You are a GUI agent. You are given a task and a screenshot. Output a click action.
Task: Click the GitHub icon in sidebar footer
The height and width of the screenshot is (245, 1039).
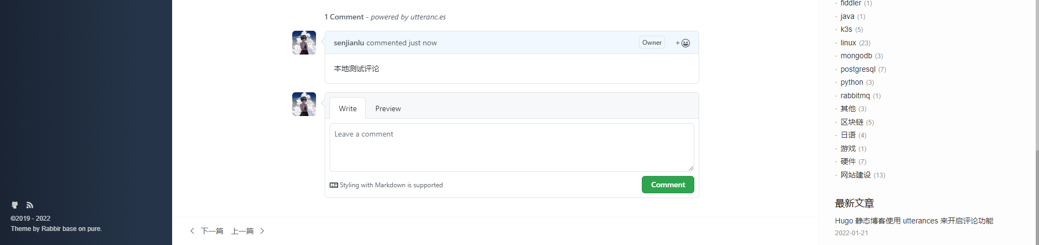click(x=15, y=205)
